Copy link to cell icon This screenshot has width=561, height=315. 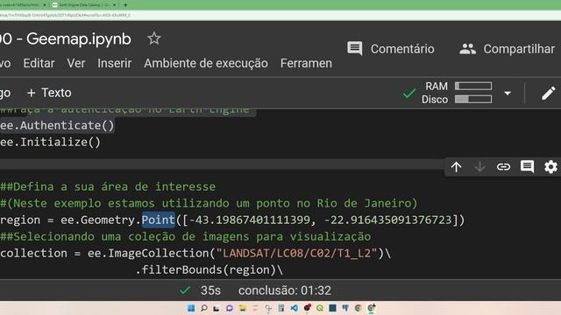click(x=503, y=167)
